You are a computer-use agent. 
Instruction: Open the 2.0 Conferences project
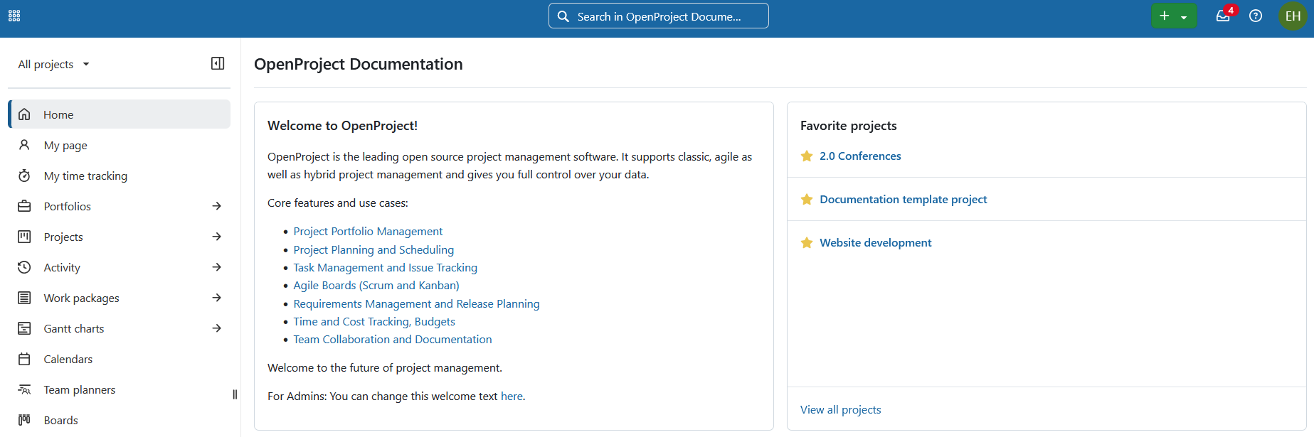tap(860, 156)
